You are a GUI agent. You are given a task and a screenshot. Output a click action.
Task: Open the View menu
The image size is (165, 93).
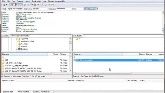tap(13, 1)
